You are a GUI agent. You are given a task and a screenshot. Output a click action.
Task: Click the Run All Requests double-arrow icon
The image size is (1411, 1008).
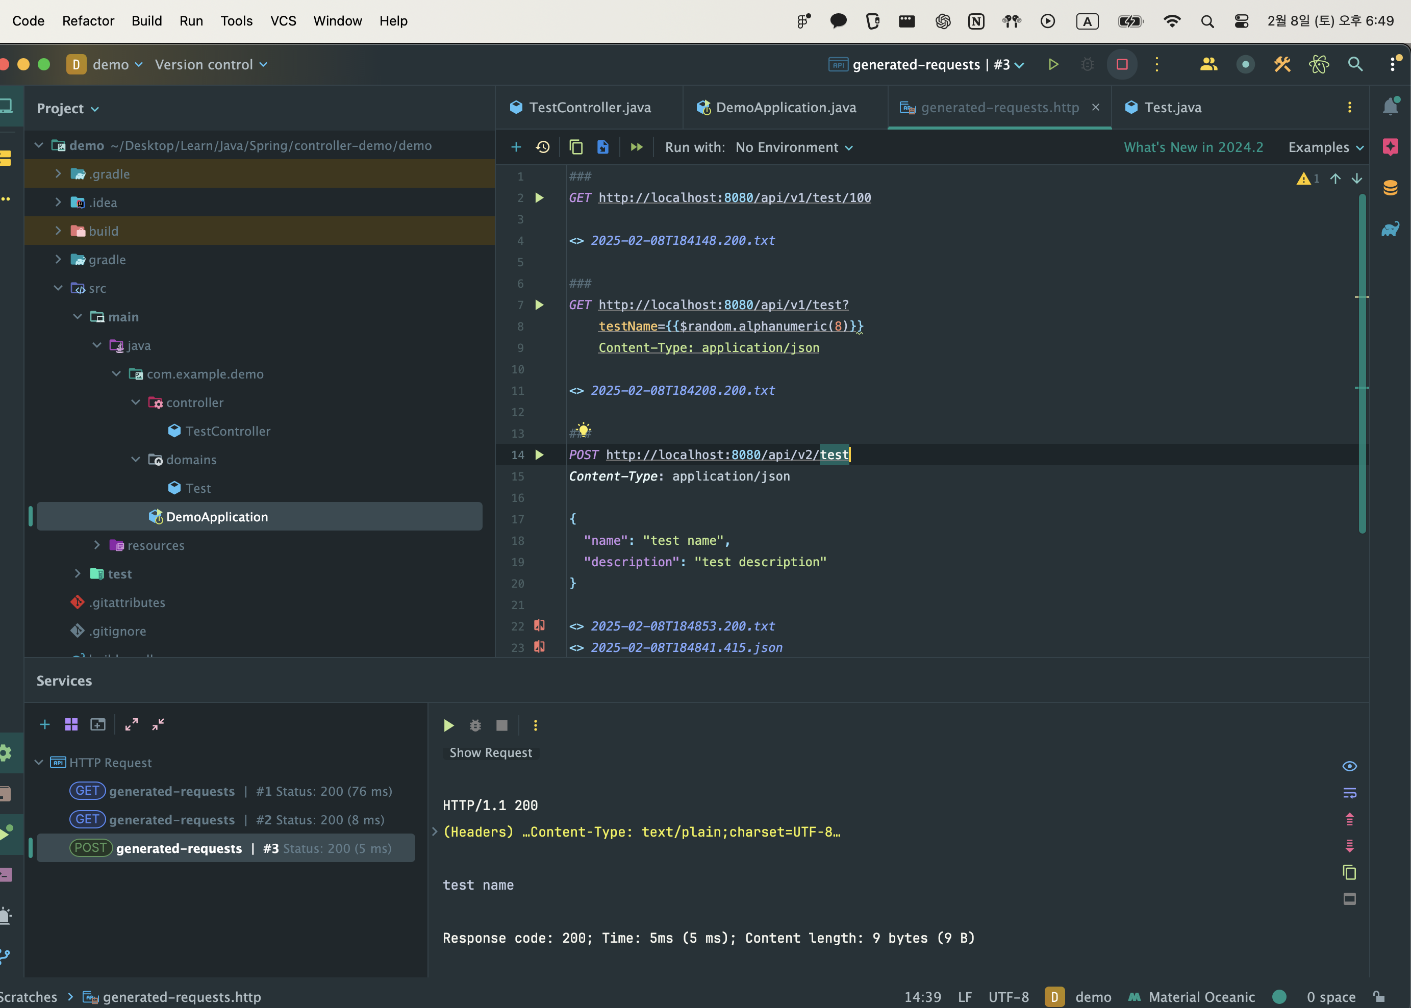click(636, 147)
